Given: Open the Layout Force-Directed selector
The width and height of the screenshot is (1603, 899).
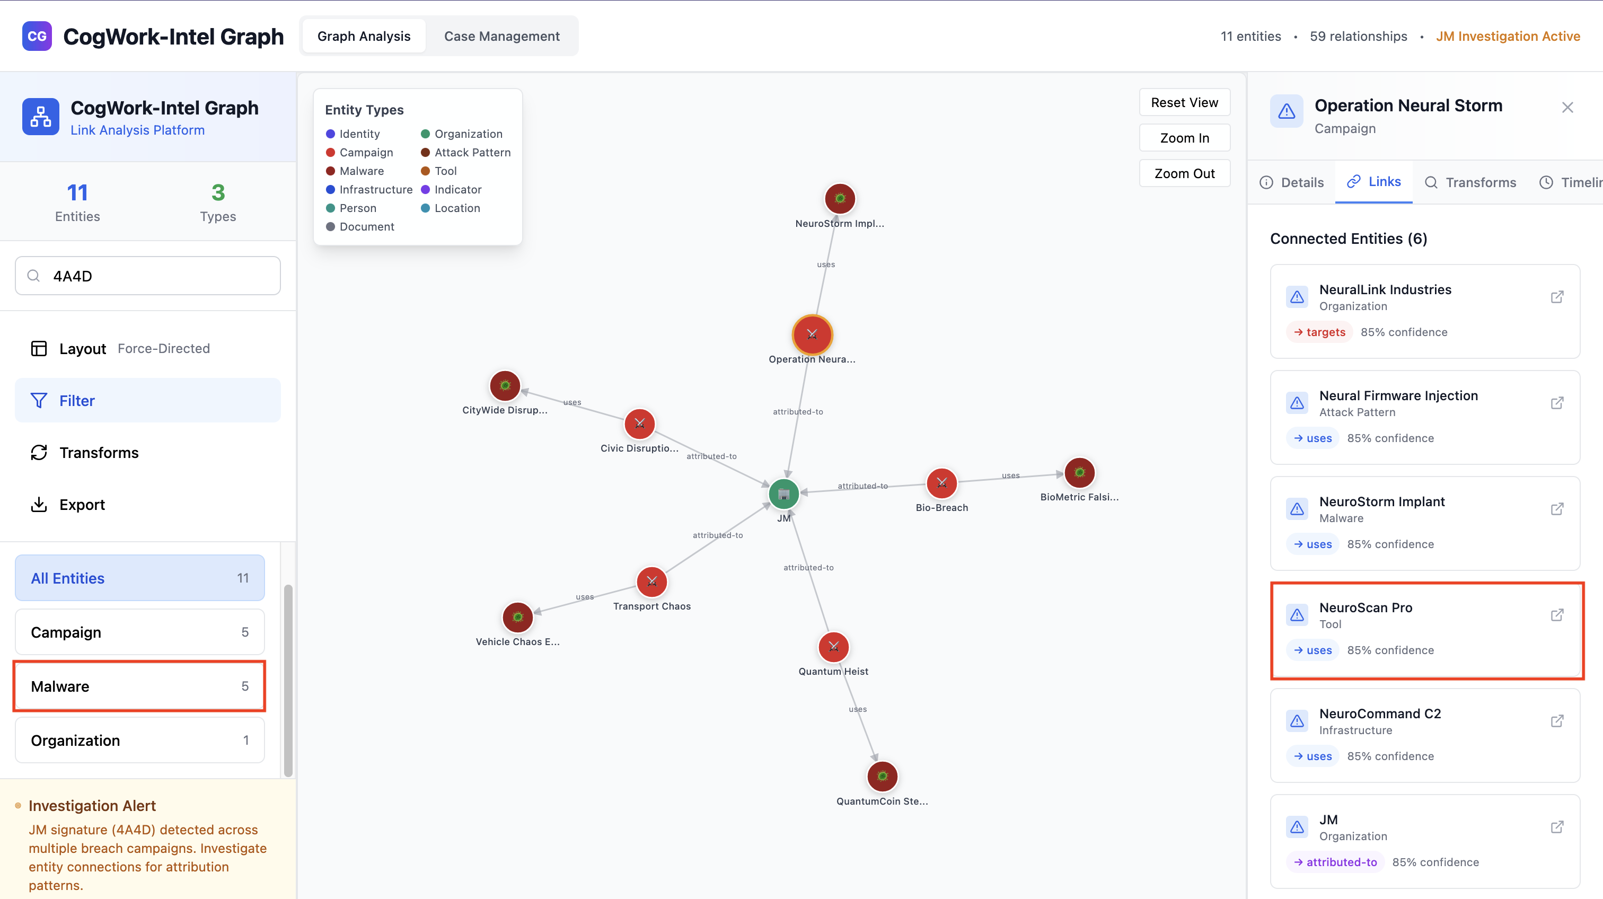Looking at the screenshot, I should pyautogui.click(x=147, y=348).
